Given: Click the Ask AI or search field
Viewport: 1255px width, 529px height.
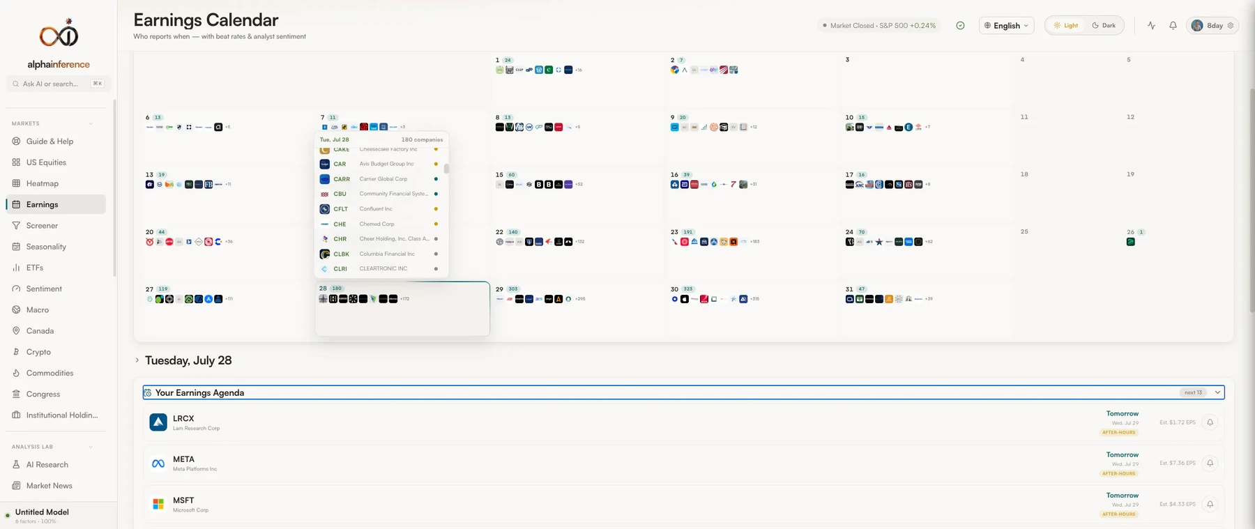Looking at the screenshot, I should pos(59,84).
